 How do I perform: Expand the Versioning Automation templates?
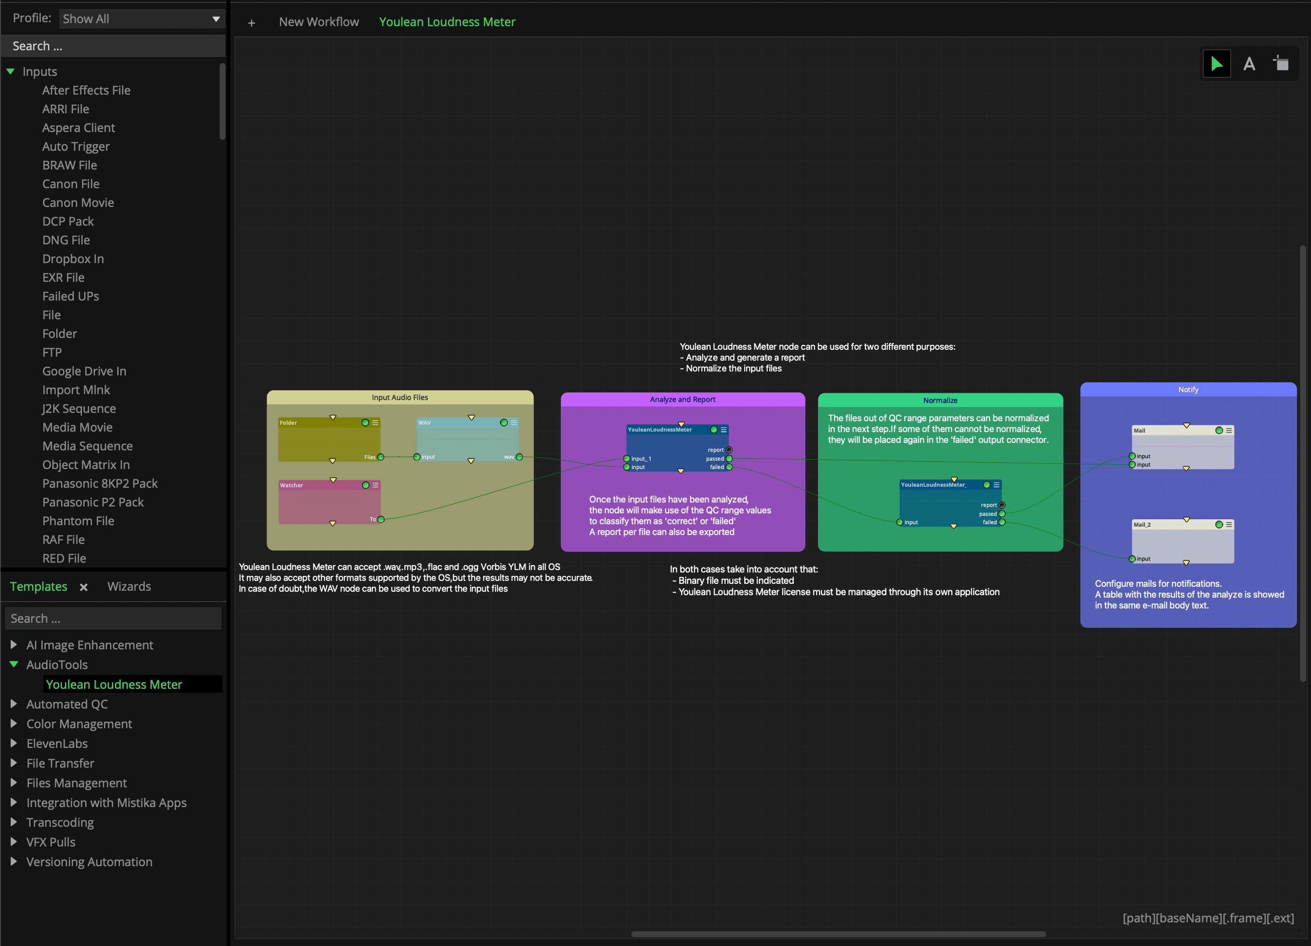point(14,861)
